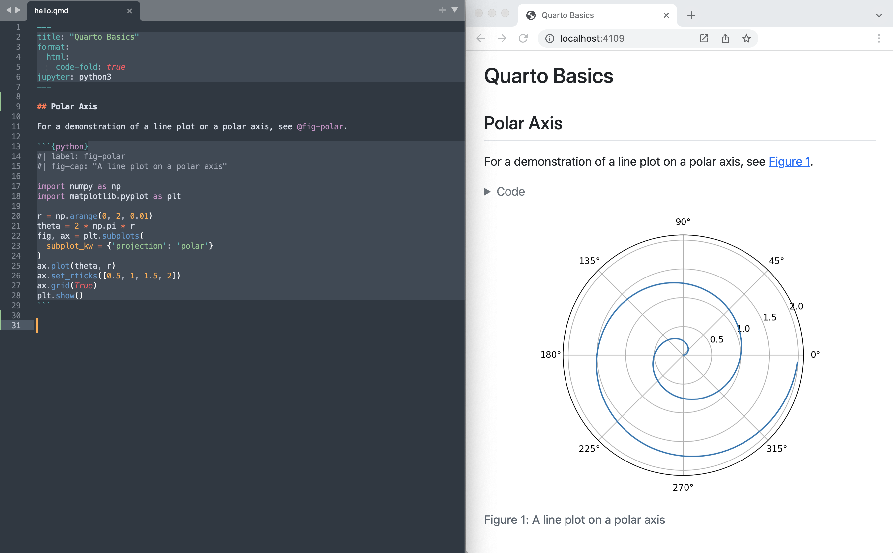Select the hello.qmd editor tab

(51, 11)
